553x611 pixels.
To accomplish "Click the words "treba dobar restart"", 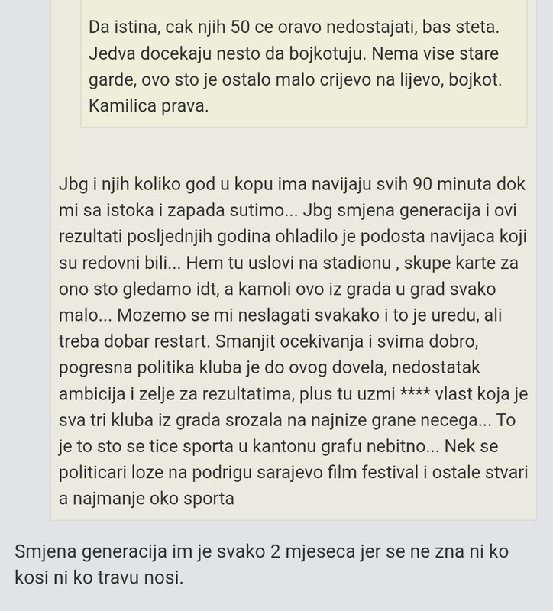I will tap(134, 341).
